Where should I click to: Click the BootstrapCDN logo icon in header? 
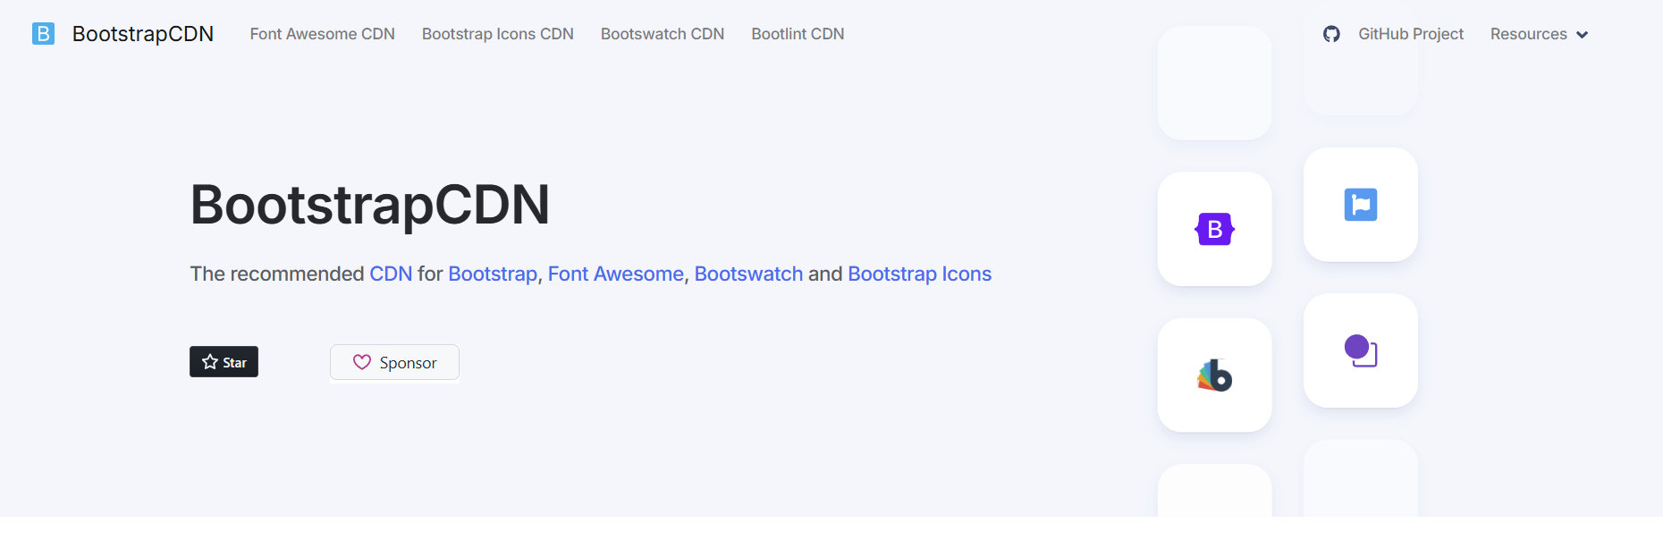[43, 34]
